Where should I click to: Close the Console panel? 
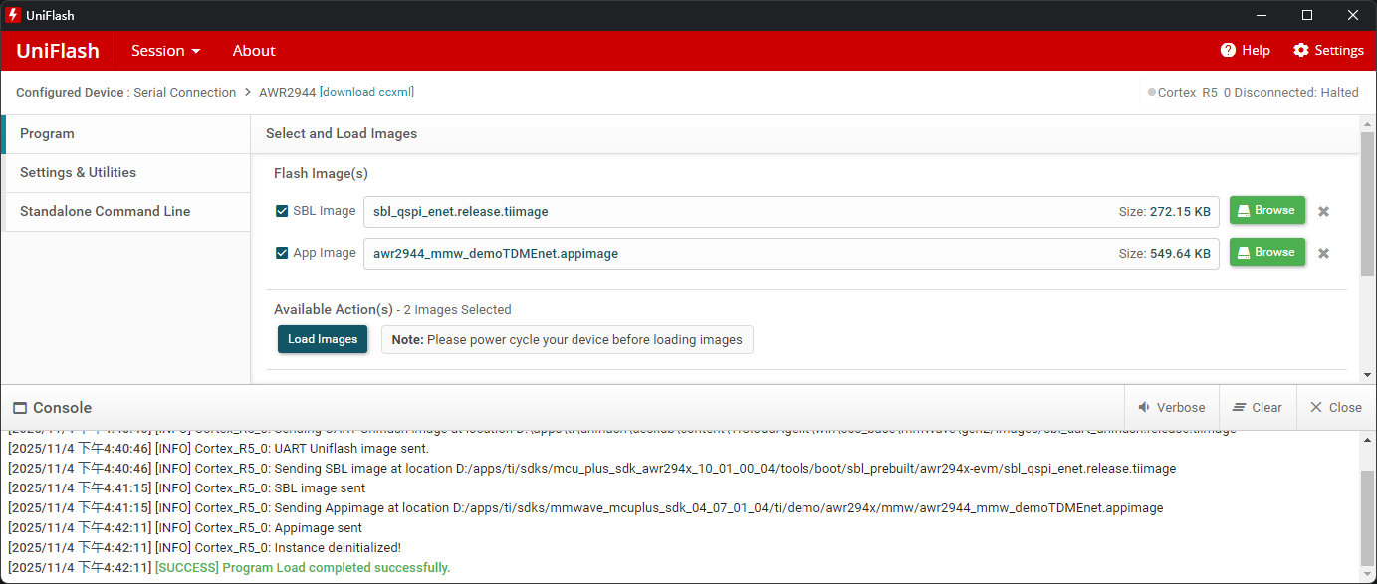click(x=1335, y=408)
